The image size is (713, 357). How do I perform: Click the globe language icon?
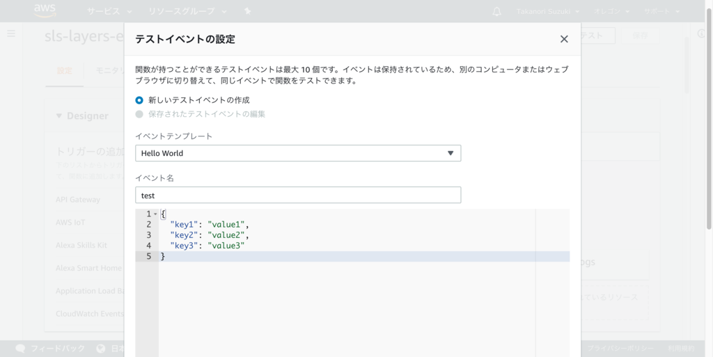101,349
